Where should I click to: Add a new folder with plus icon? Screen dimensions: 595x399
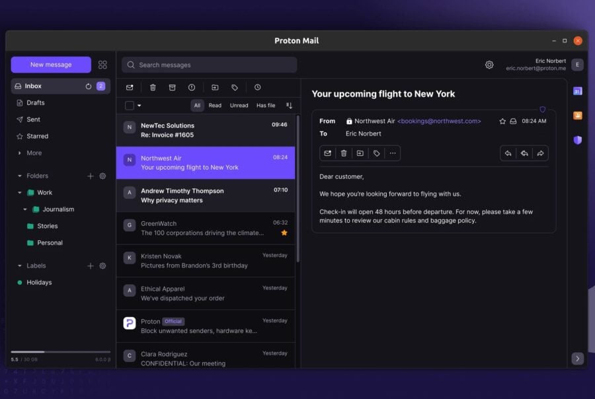pyautogui.click(x=91, y=176)
